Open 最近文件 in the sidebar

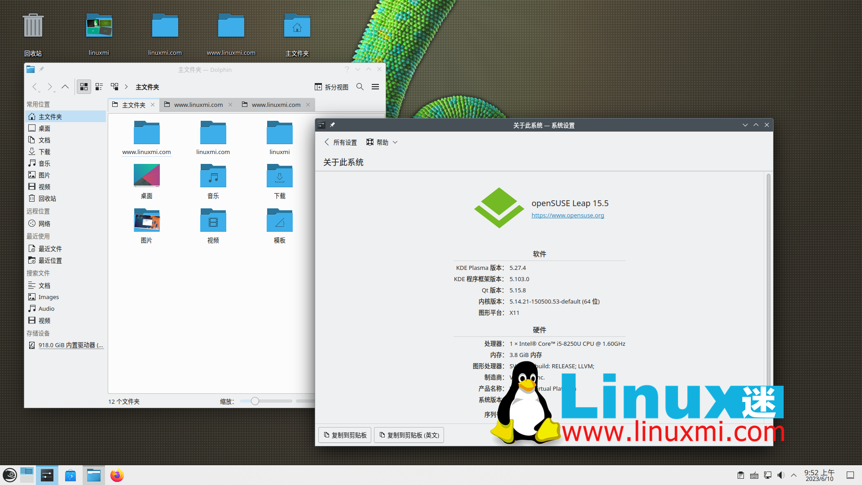click(x=66, y=249)
